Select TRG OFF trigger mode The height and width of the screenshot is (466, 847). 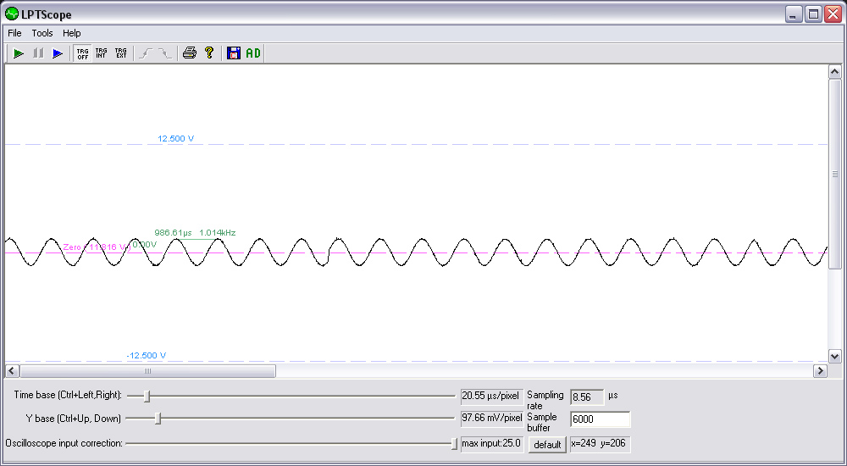(x=83, y=53)
